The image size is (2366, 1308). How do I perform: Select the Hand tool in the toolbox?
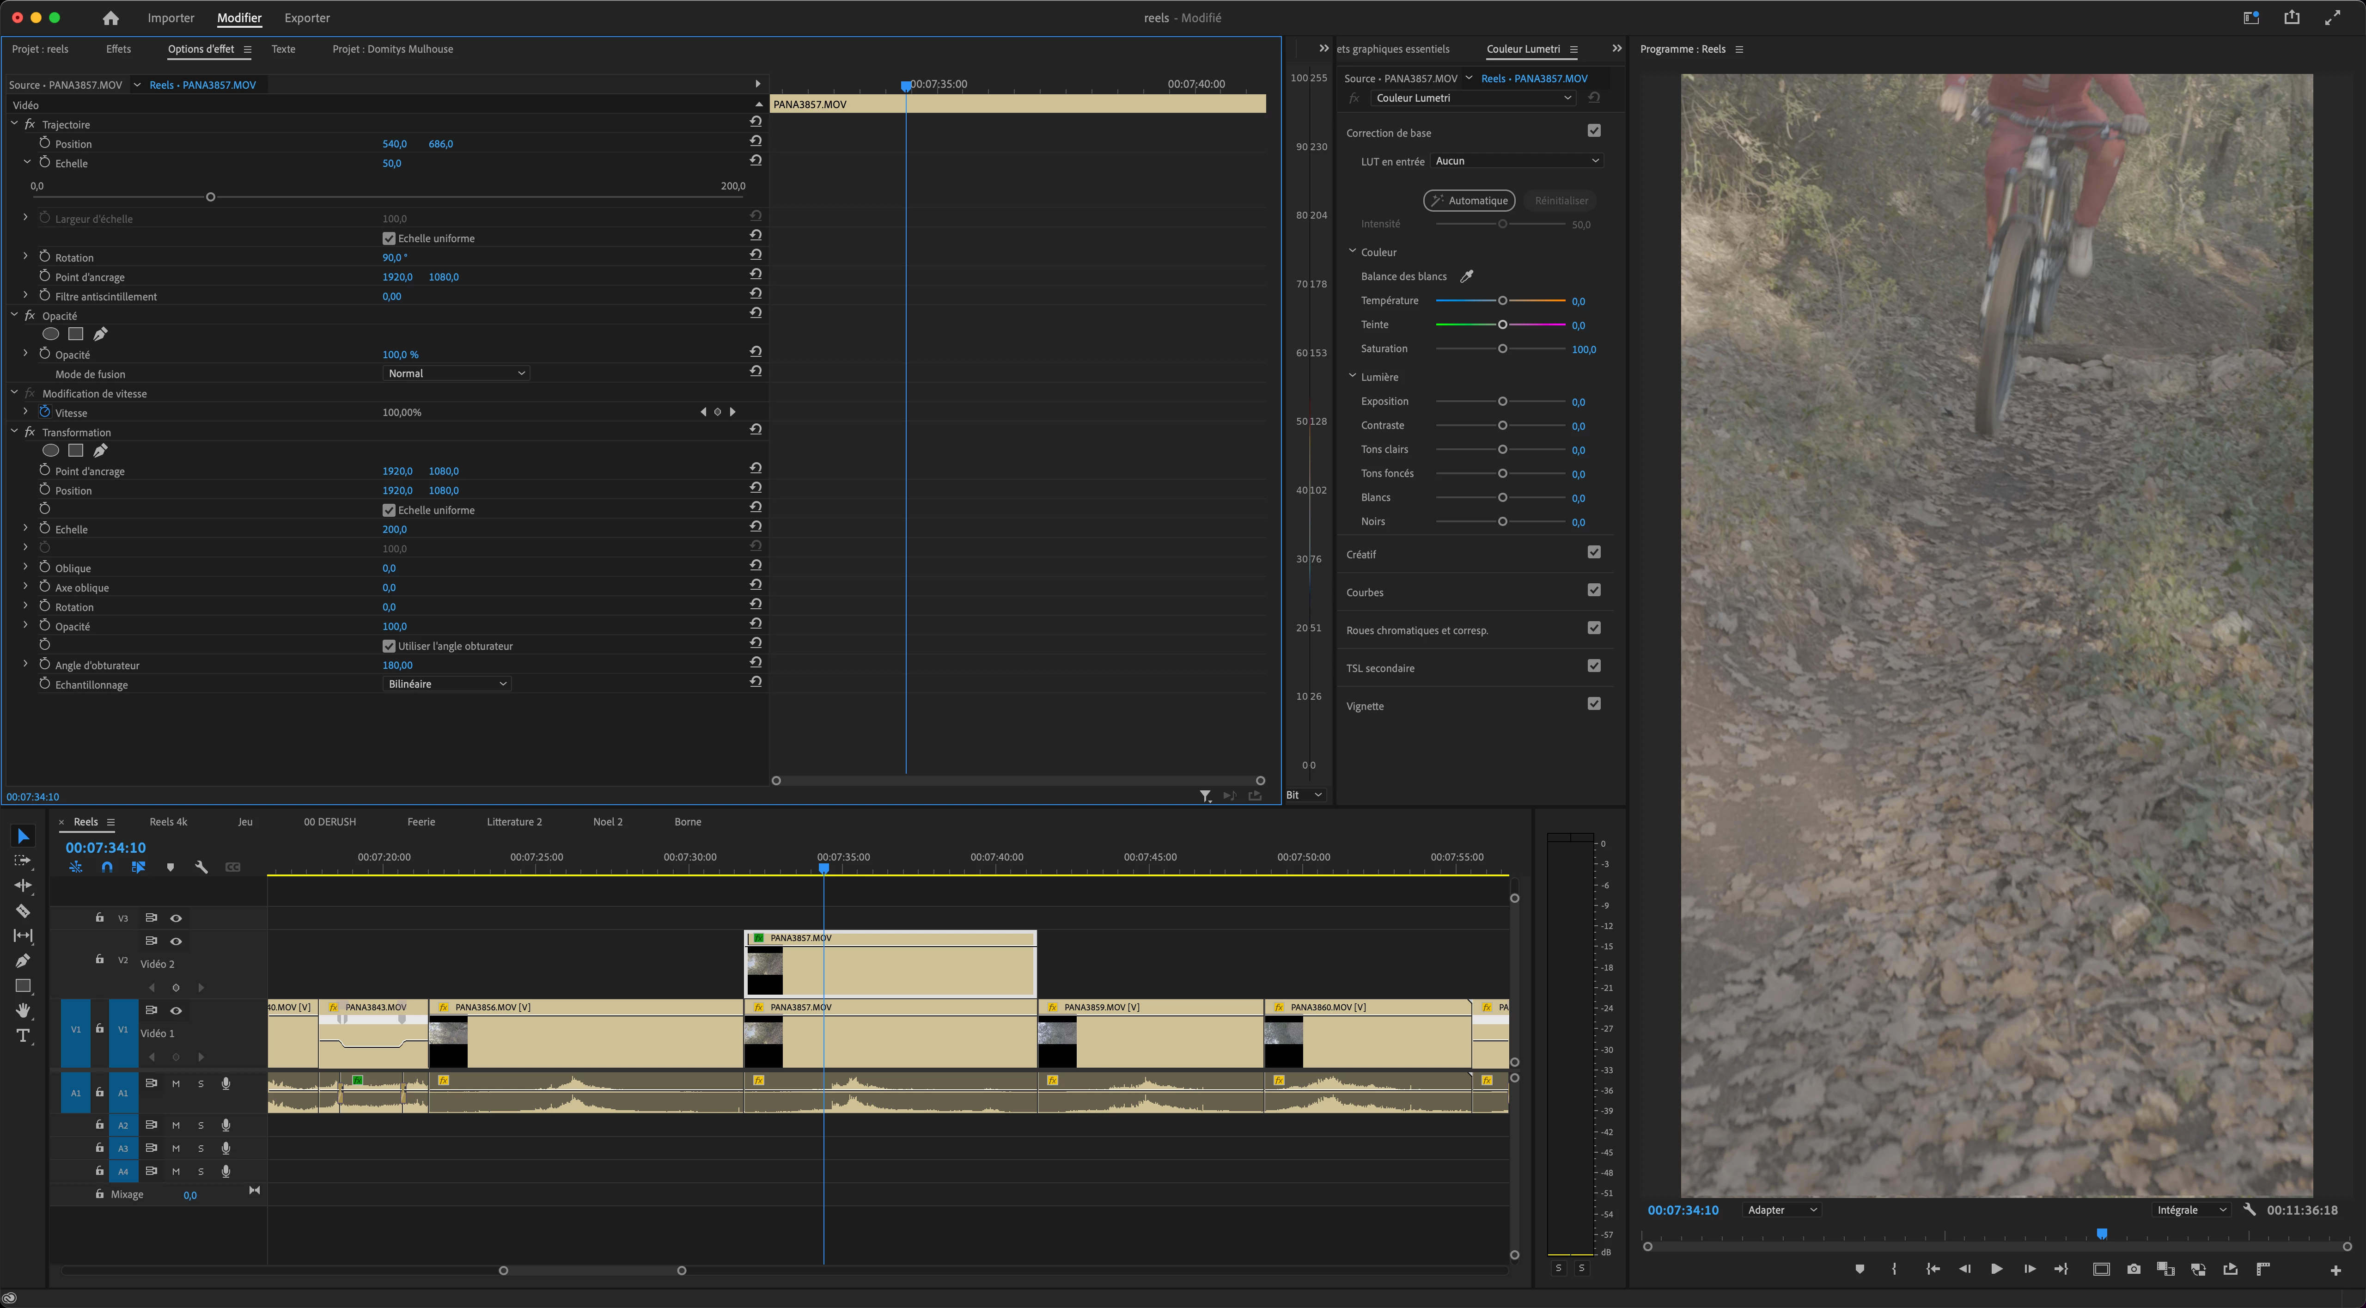[23, 1010]
